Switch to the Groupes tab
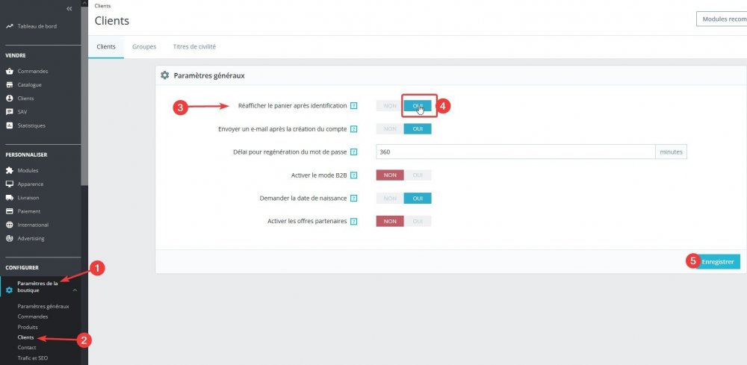The width and height of the screenshot is (747, 365). click(x=144, y=46)
